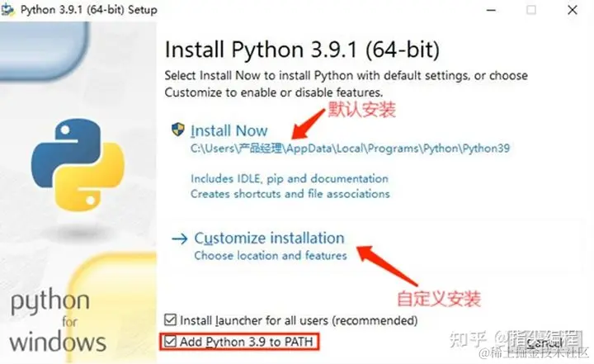Click the greyed-out maximize button
The height and width of the screenshot is (364, 594).
click(x=531, y=10)
